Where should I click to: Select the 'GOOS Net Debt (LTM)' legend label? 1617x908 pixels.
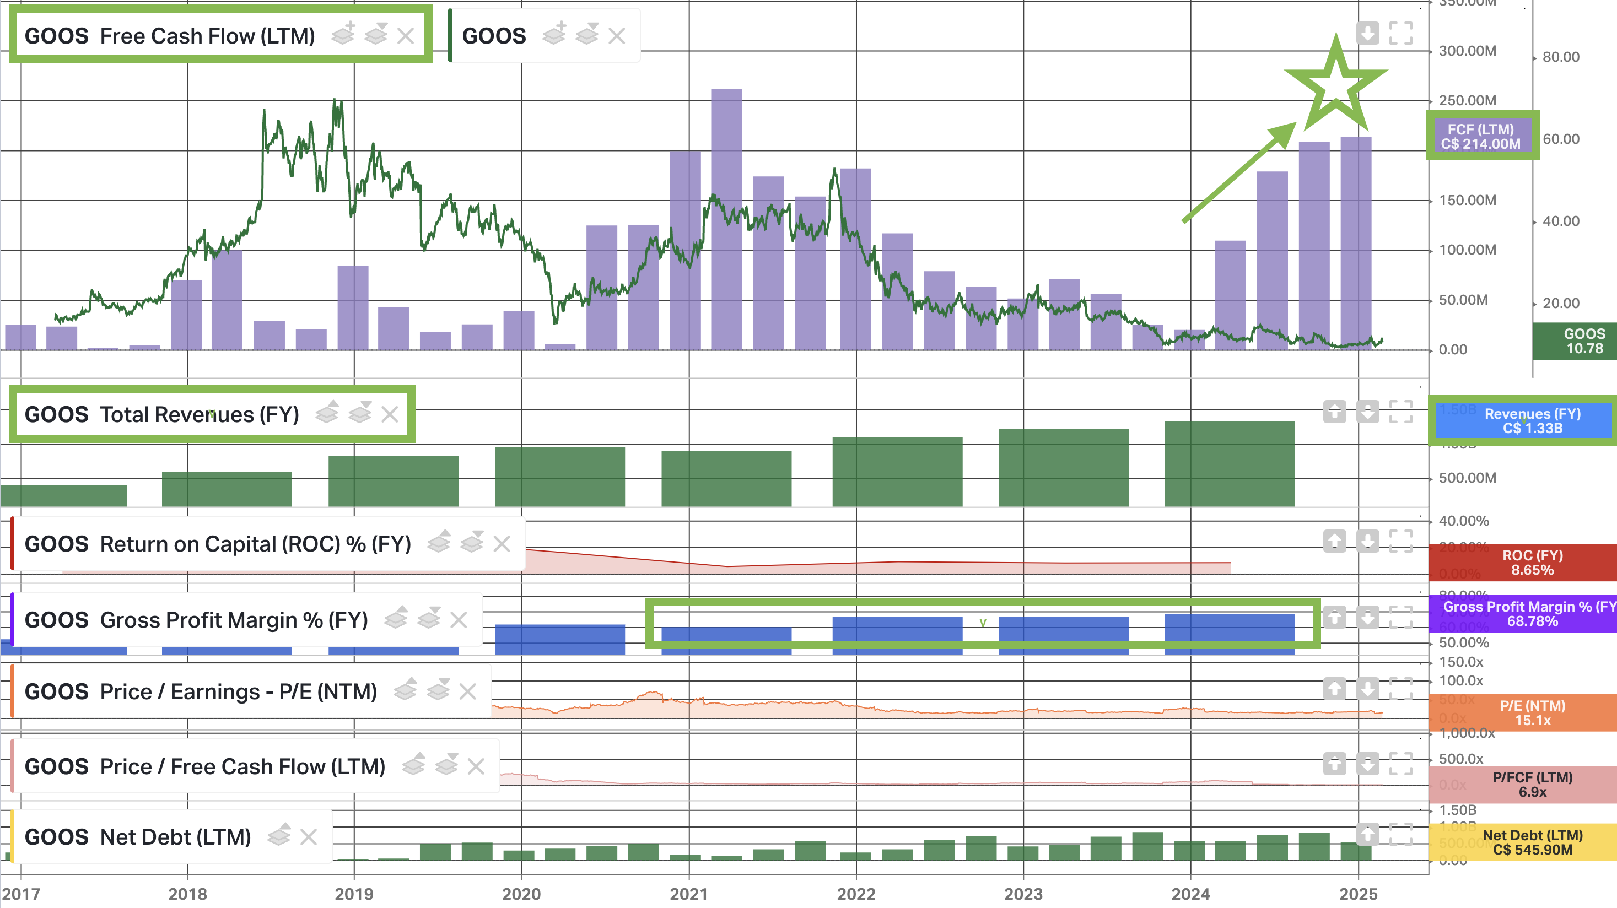click(137, 836)
